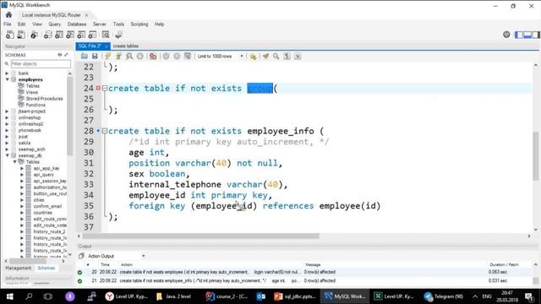Expand the countries table node
The height and width of the screenshot is (304, 541).
click(22, 213)
